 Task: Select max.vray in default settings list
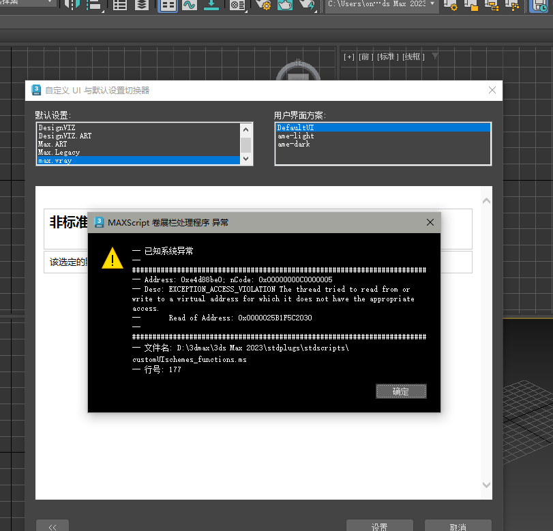[138, 160]
